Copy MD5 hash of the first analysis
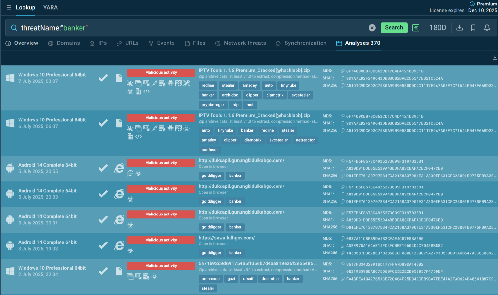Screen dimensions: 498x295 pos(343,71)
